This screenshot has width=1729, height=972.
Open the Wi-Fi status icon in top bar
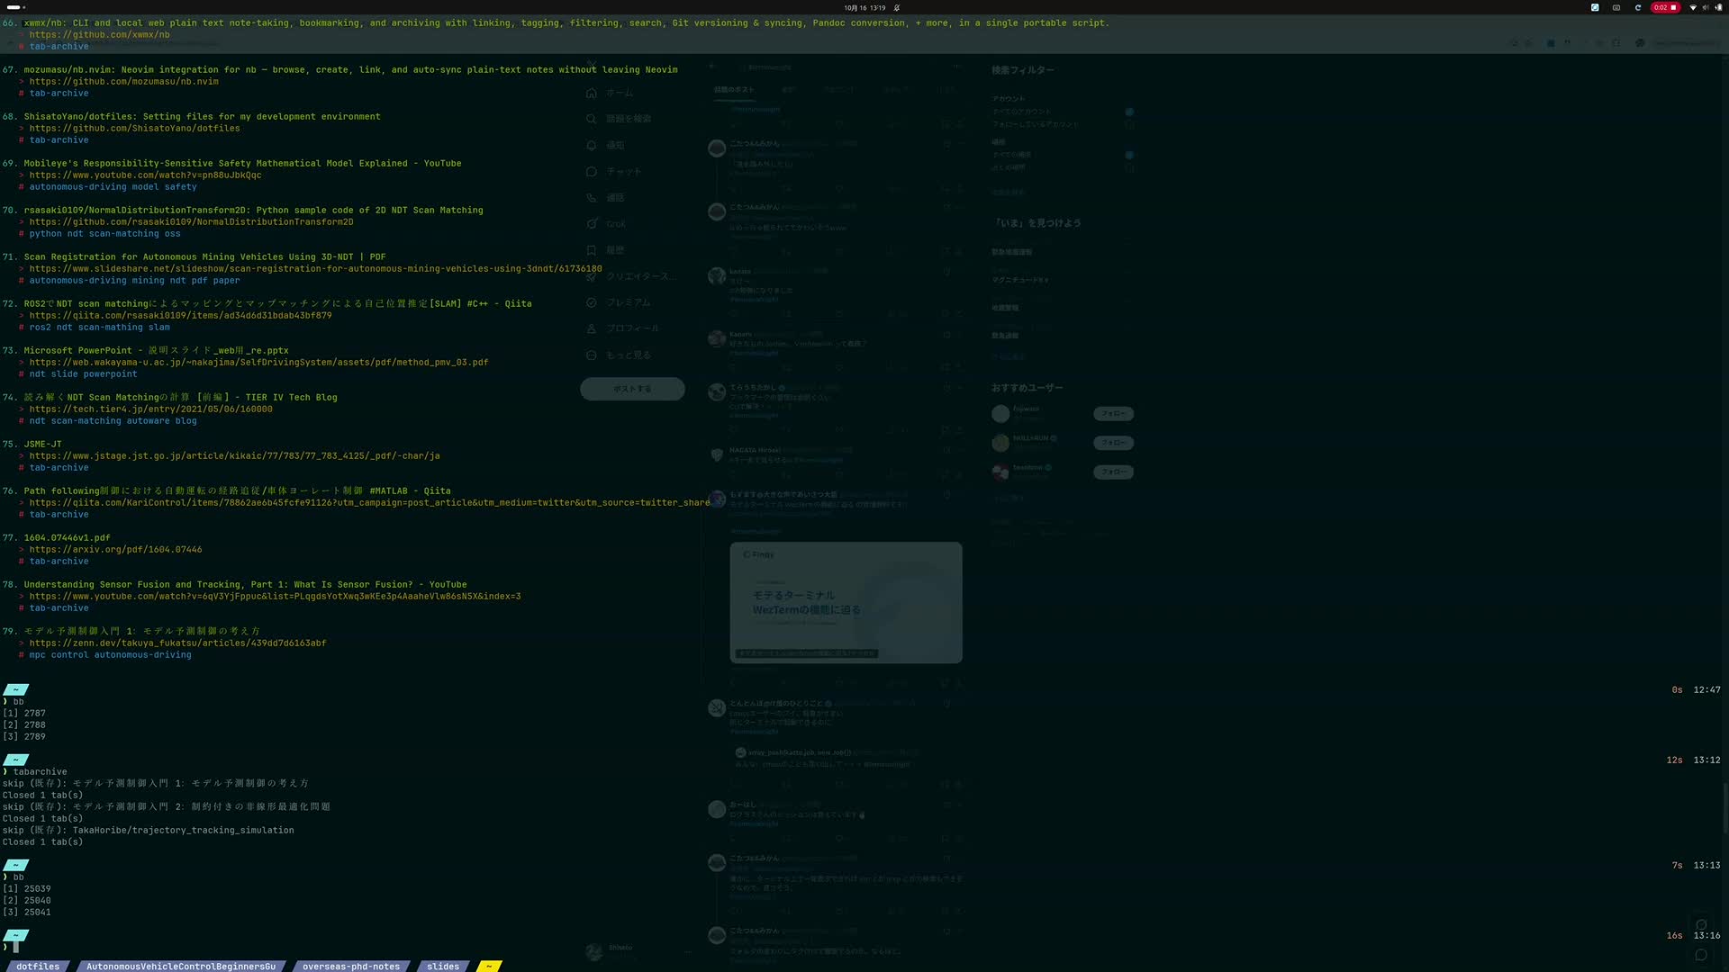(1693, 7)
